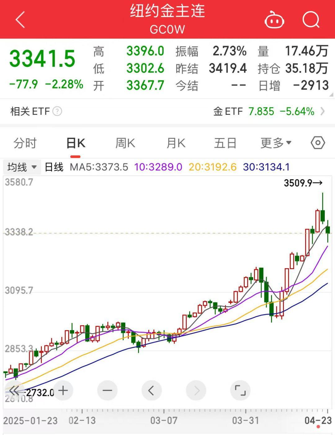Move chart right with next arrow
This screenshot has width=335, height=435.
(x=196, y=390)
